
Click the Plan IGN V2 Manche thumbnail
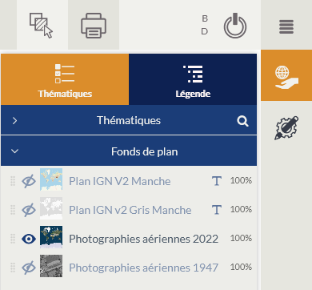[51, 179]
